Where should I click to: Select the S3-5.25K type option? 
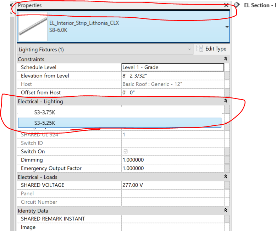coord(120,123)
